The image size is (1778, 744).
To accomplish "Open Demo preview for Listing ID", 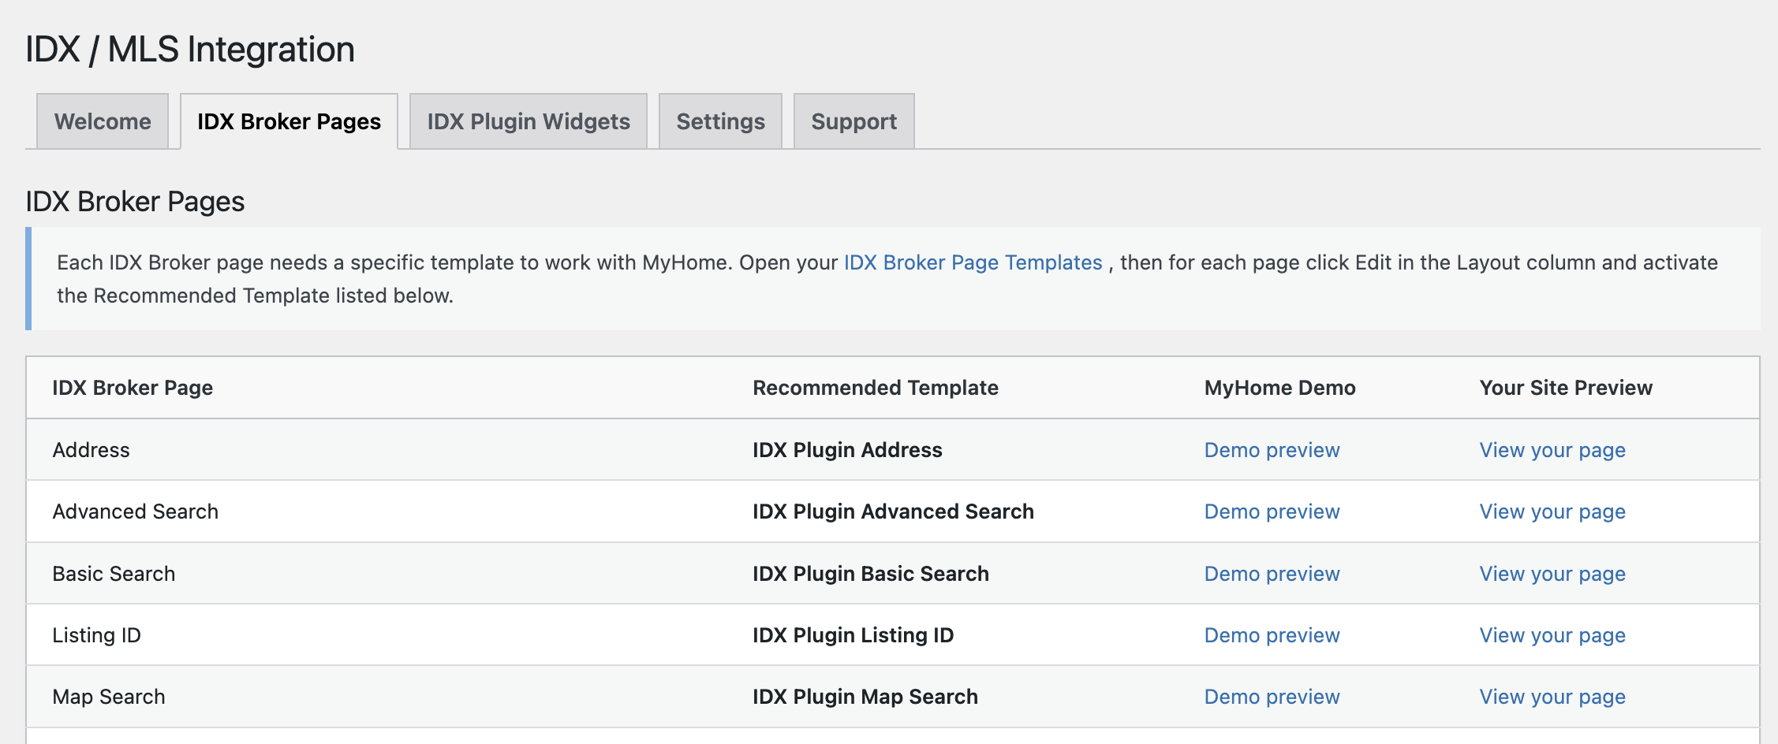I will point(1272,635).
